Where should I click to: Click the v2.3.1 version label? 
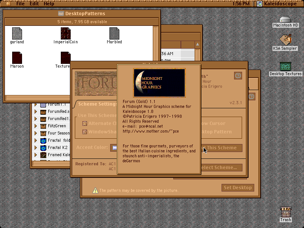[x=236, y=103]
